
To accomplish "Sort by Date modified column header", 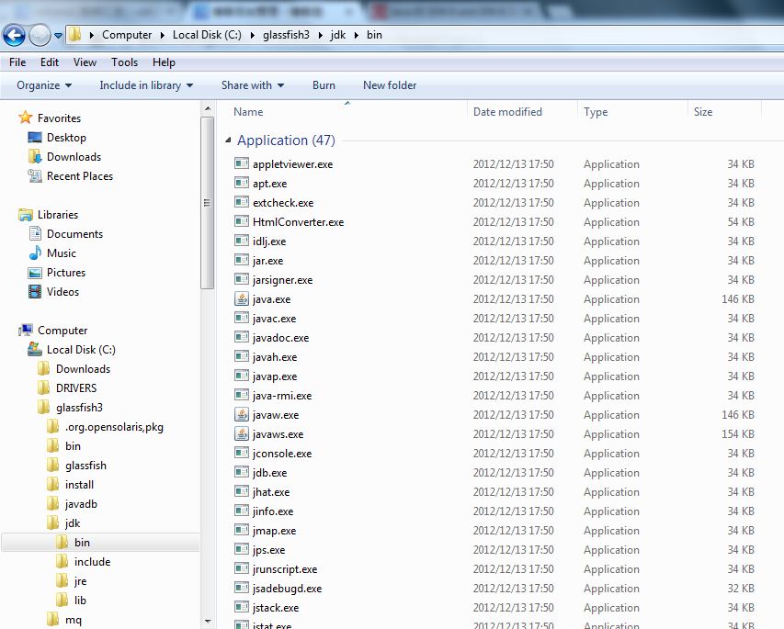I will tap(507, 112).
